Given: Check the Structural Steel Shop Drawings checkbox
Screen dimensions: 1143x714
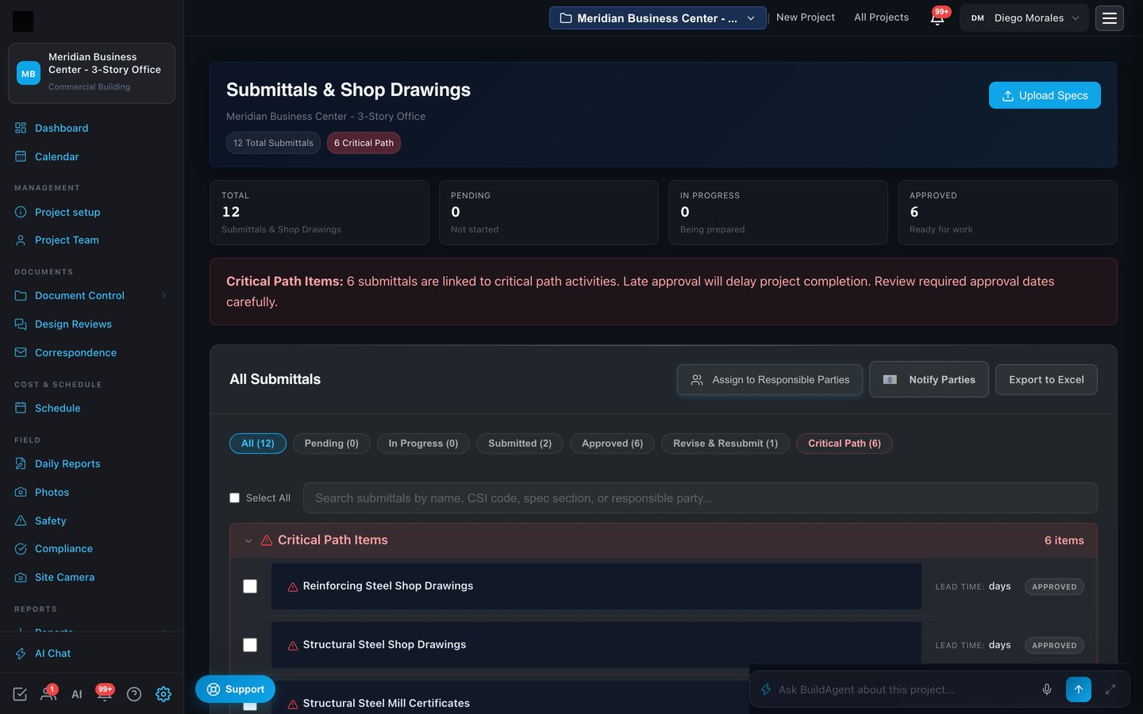Looking at the screenshot, I should point(250,645).
